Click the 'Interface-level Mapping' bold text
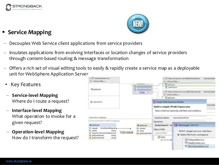Screen dimensions: 219x165 click(37, 111)
